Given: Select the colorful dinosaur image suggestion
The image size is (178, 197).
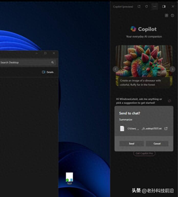Looking at the screenshot, I should [x=144, y=61].
